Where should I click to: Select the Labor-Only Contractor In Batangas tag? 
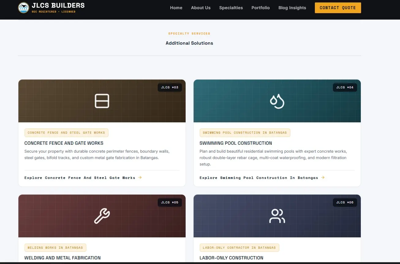[x=239, y=247]
